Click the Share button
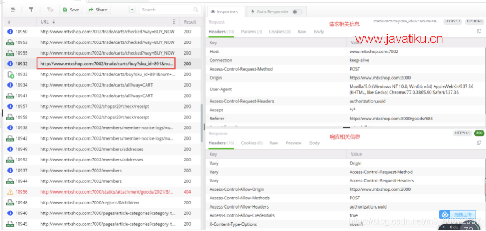This screenshot has width=486, height=231. click(x=98, y=10)
